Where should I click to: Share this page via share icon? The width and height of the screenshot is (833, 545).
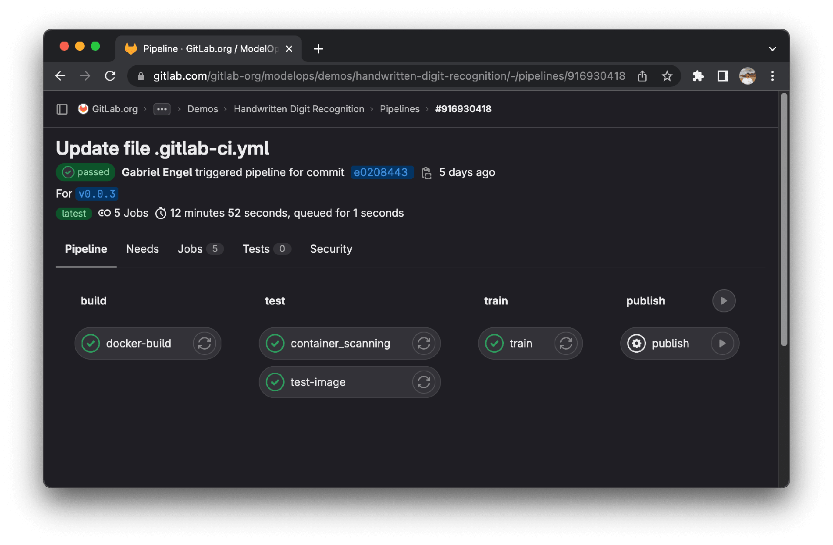[642, 76]
